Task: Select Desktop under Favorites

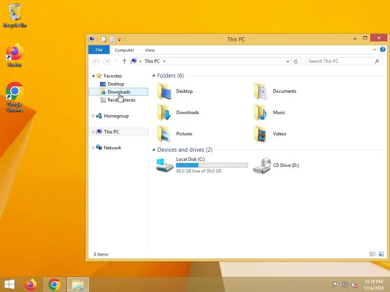Action: [116, 84]
